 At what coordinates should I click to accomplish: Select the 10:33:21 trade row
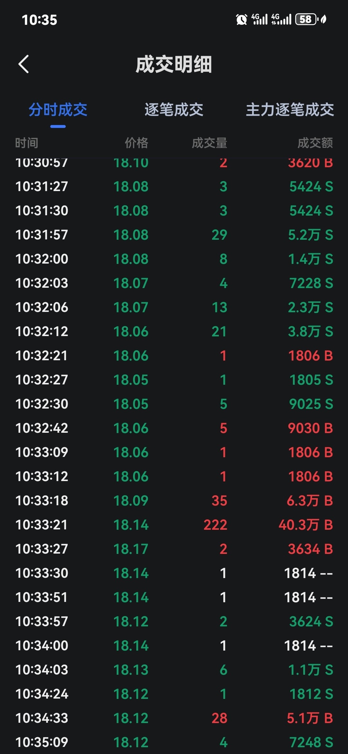tap(174, 525)
